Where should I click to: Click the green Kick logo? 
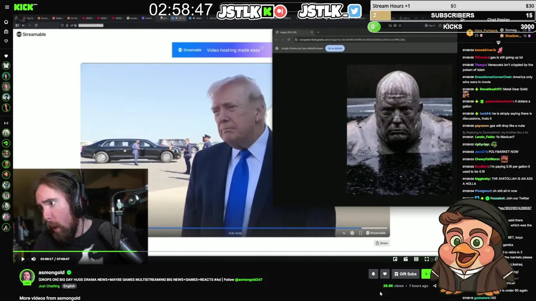click(x=23, y=7)
